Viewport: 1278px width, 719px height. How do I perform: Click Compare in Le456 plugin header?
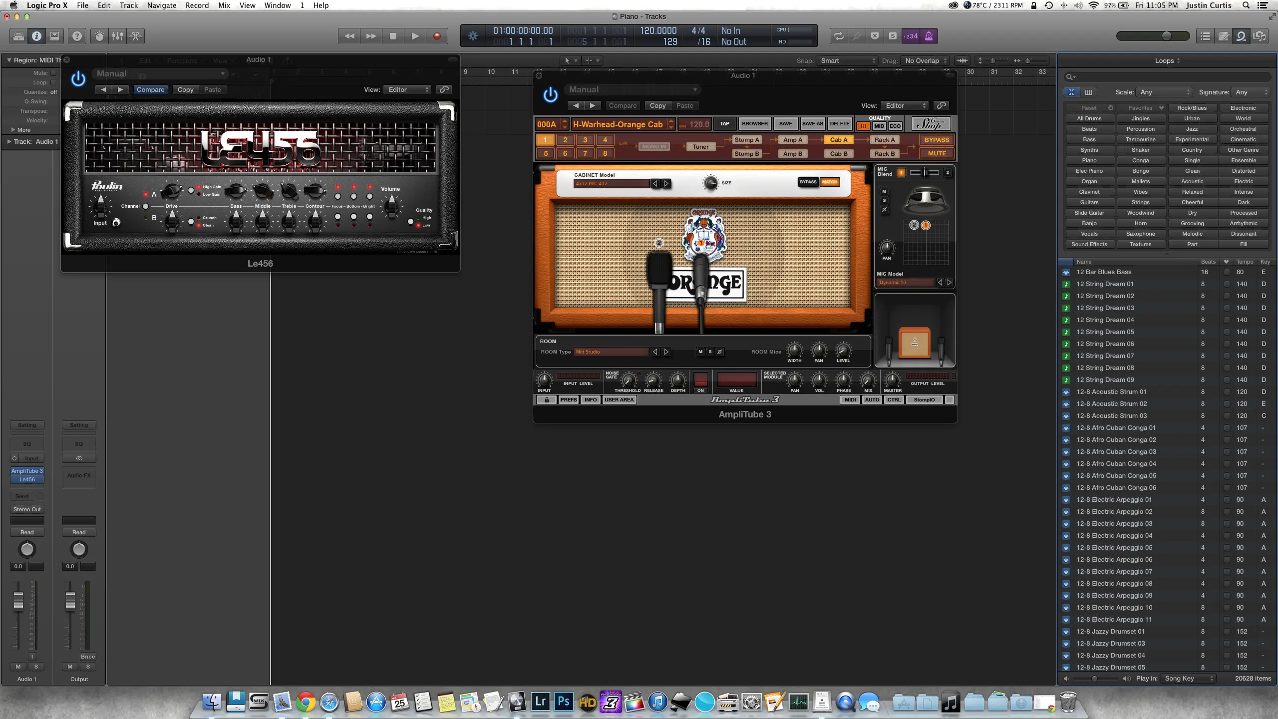[x=150, y=89]
